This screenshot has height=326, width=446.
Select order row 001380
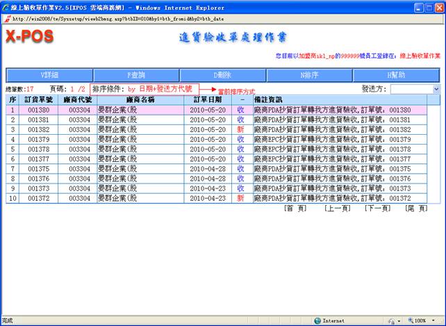coord(39,110)
